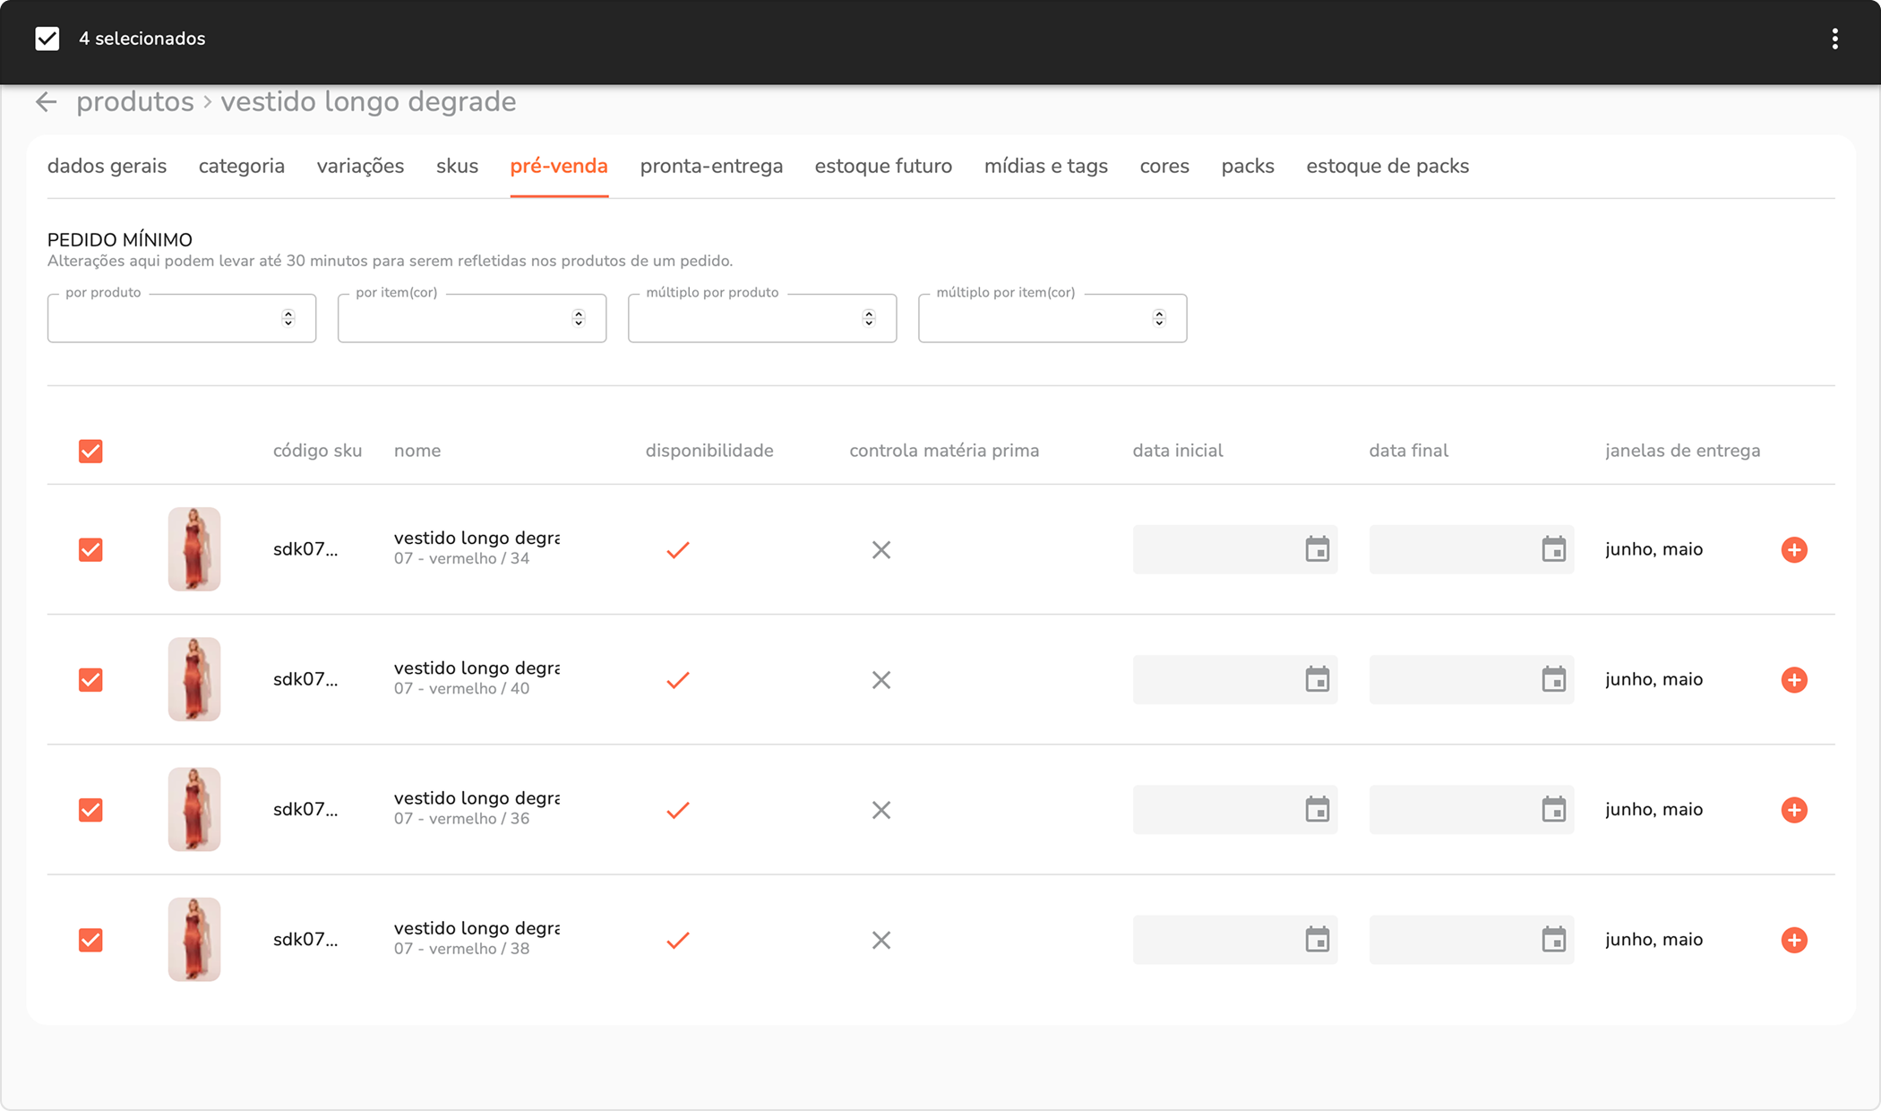Viewport: 1881px width, 1111px height.
Task: Click the múltiplo por produto input field
Action: click(x=743, y=319)
